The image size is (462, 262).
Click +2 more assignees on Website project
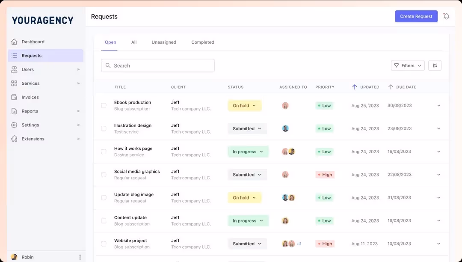pyautogui.click(x=299, y=244)
